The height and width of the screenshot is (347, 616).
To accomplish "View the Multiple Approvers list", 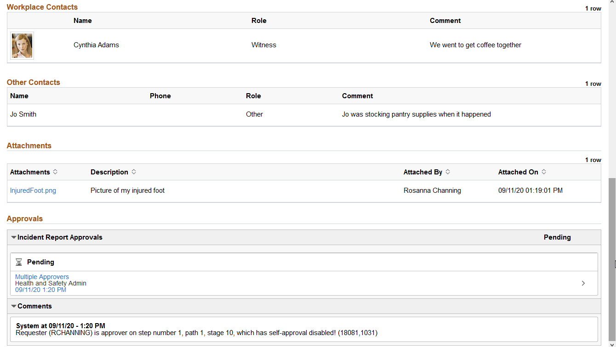I will [x=42, y=277].
